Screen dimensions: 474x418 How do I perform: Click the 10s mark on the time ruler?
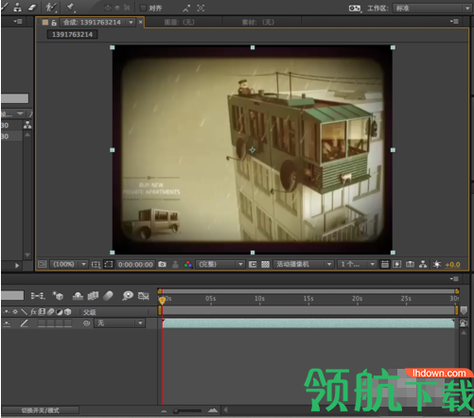[259, 299]
